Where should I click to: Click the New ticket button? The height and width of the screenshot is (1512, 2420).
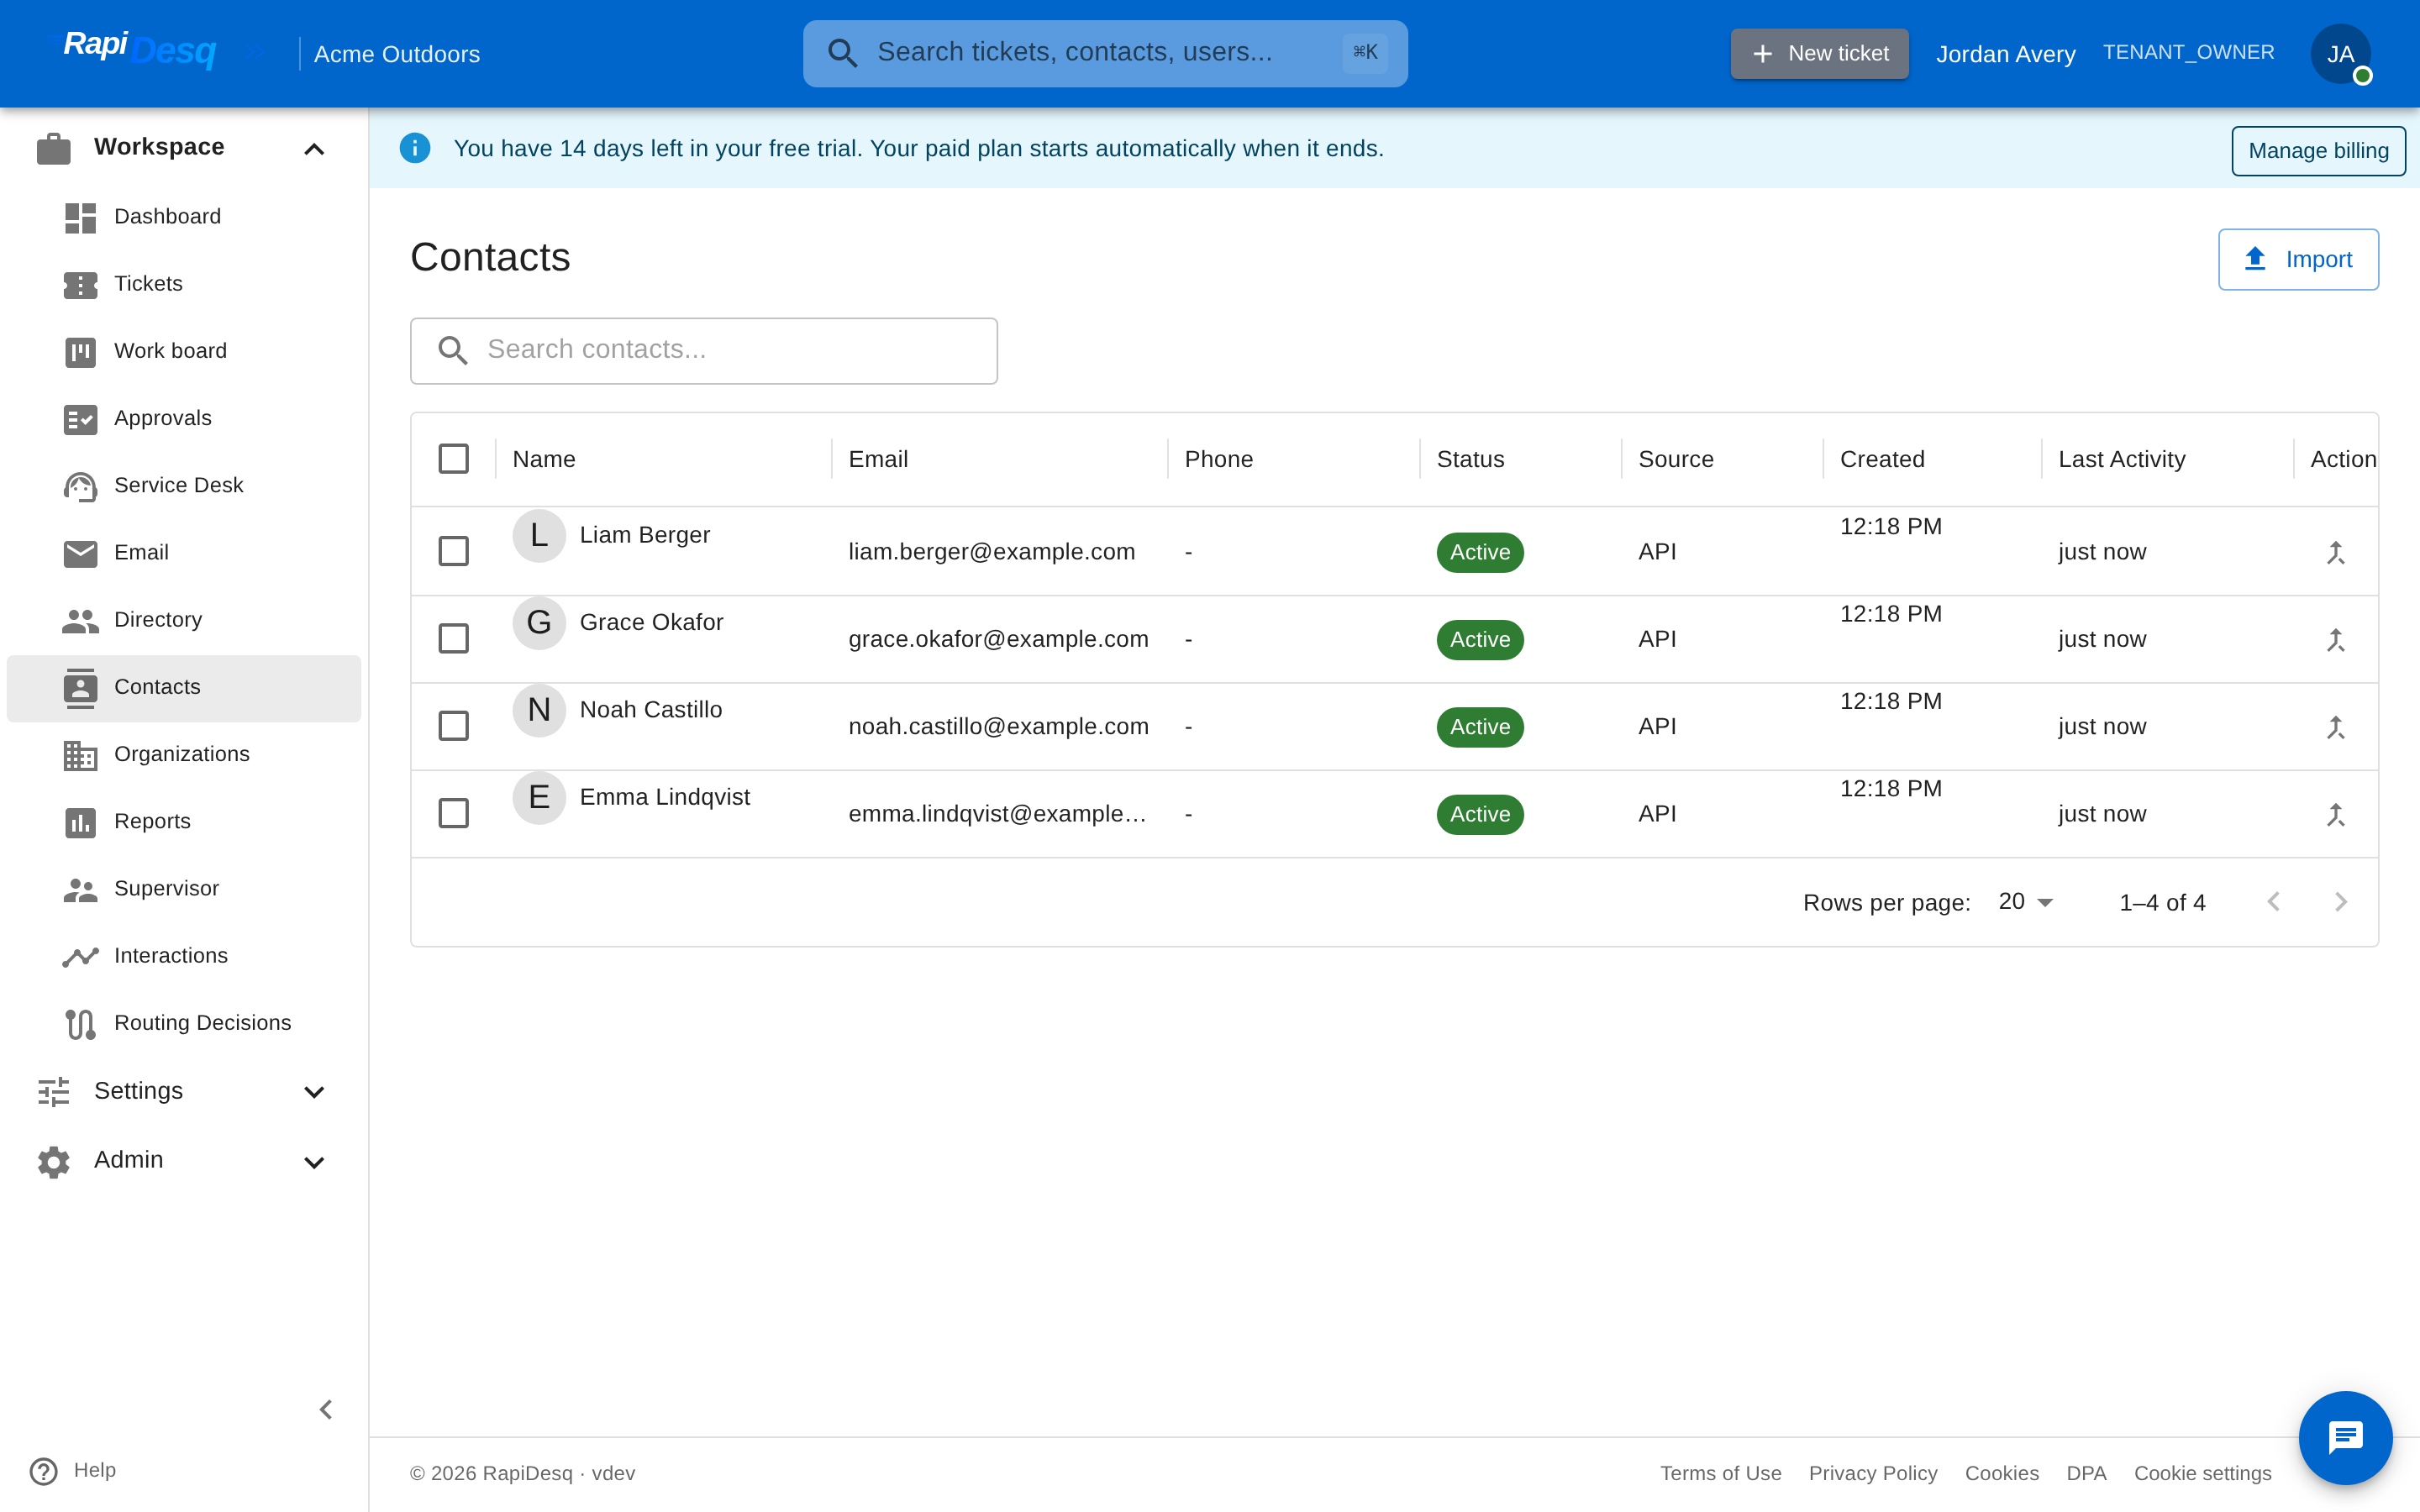point(1819,54)
